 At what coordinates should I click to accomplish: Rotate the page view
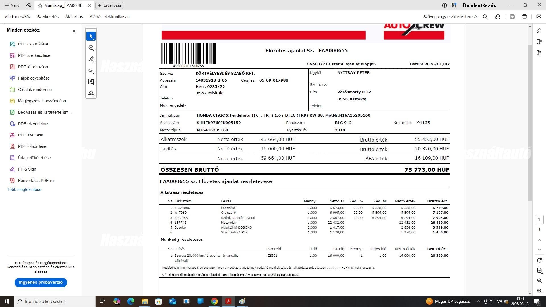(539, 260)
